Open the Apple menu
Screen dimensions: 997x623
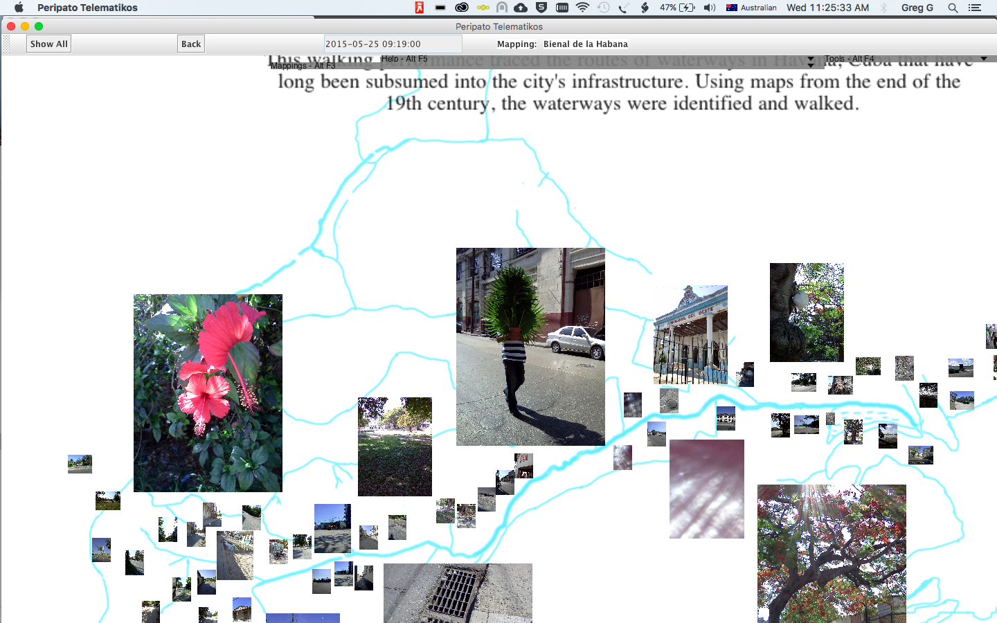coord(19,8)
